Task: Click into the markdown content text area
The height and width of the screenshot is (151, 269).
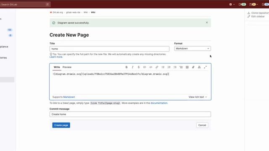Action: click(x=130, y=82)
